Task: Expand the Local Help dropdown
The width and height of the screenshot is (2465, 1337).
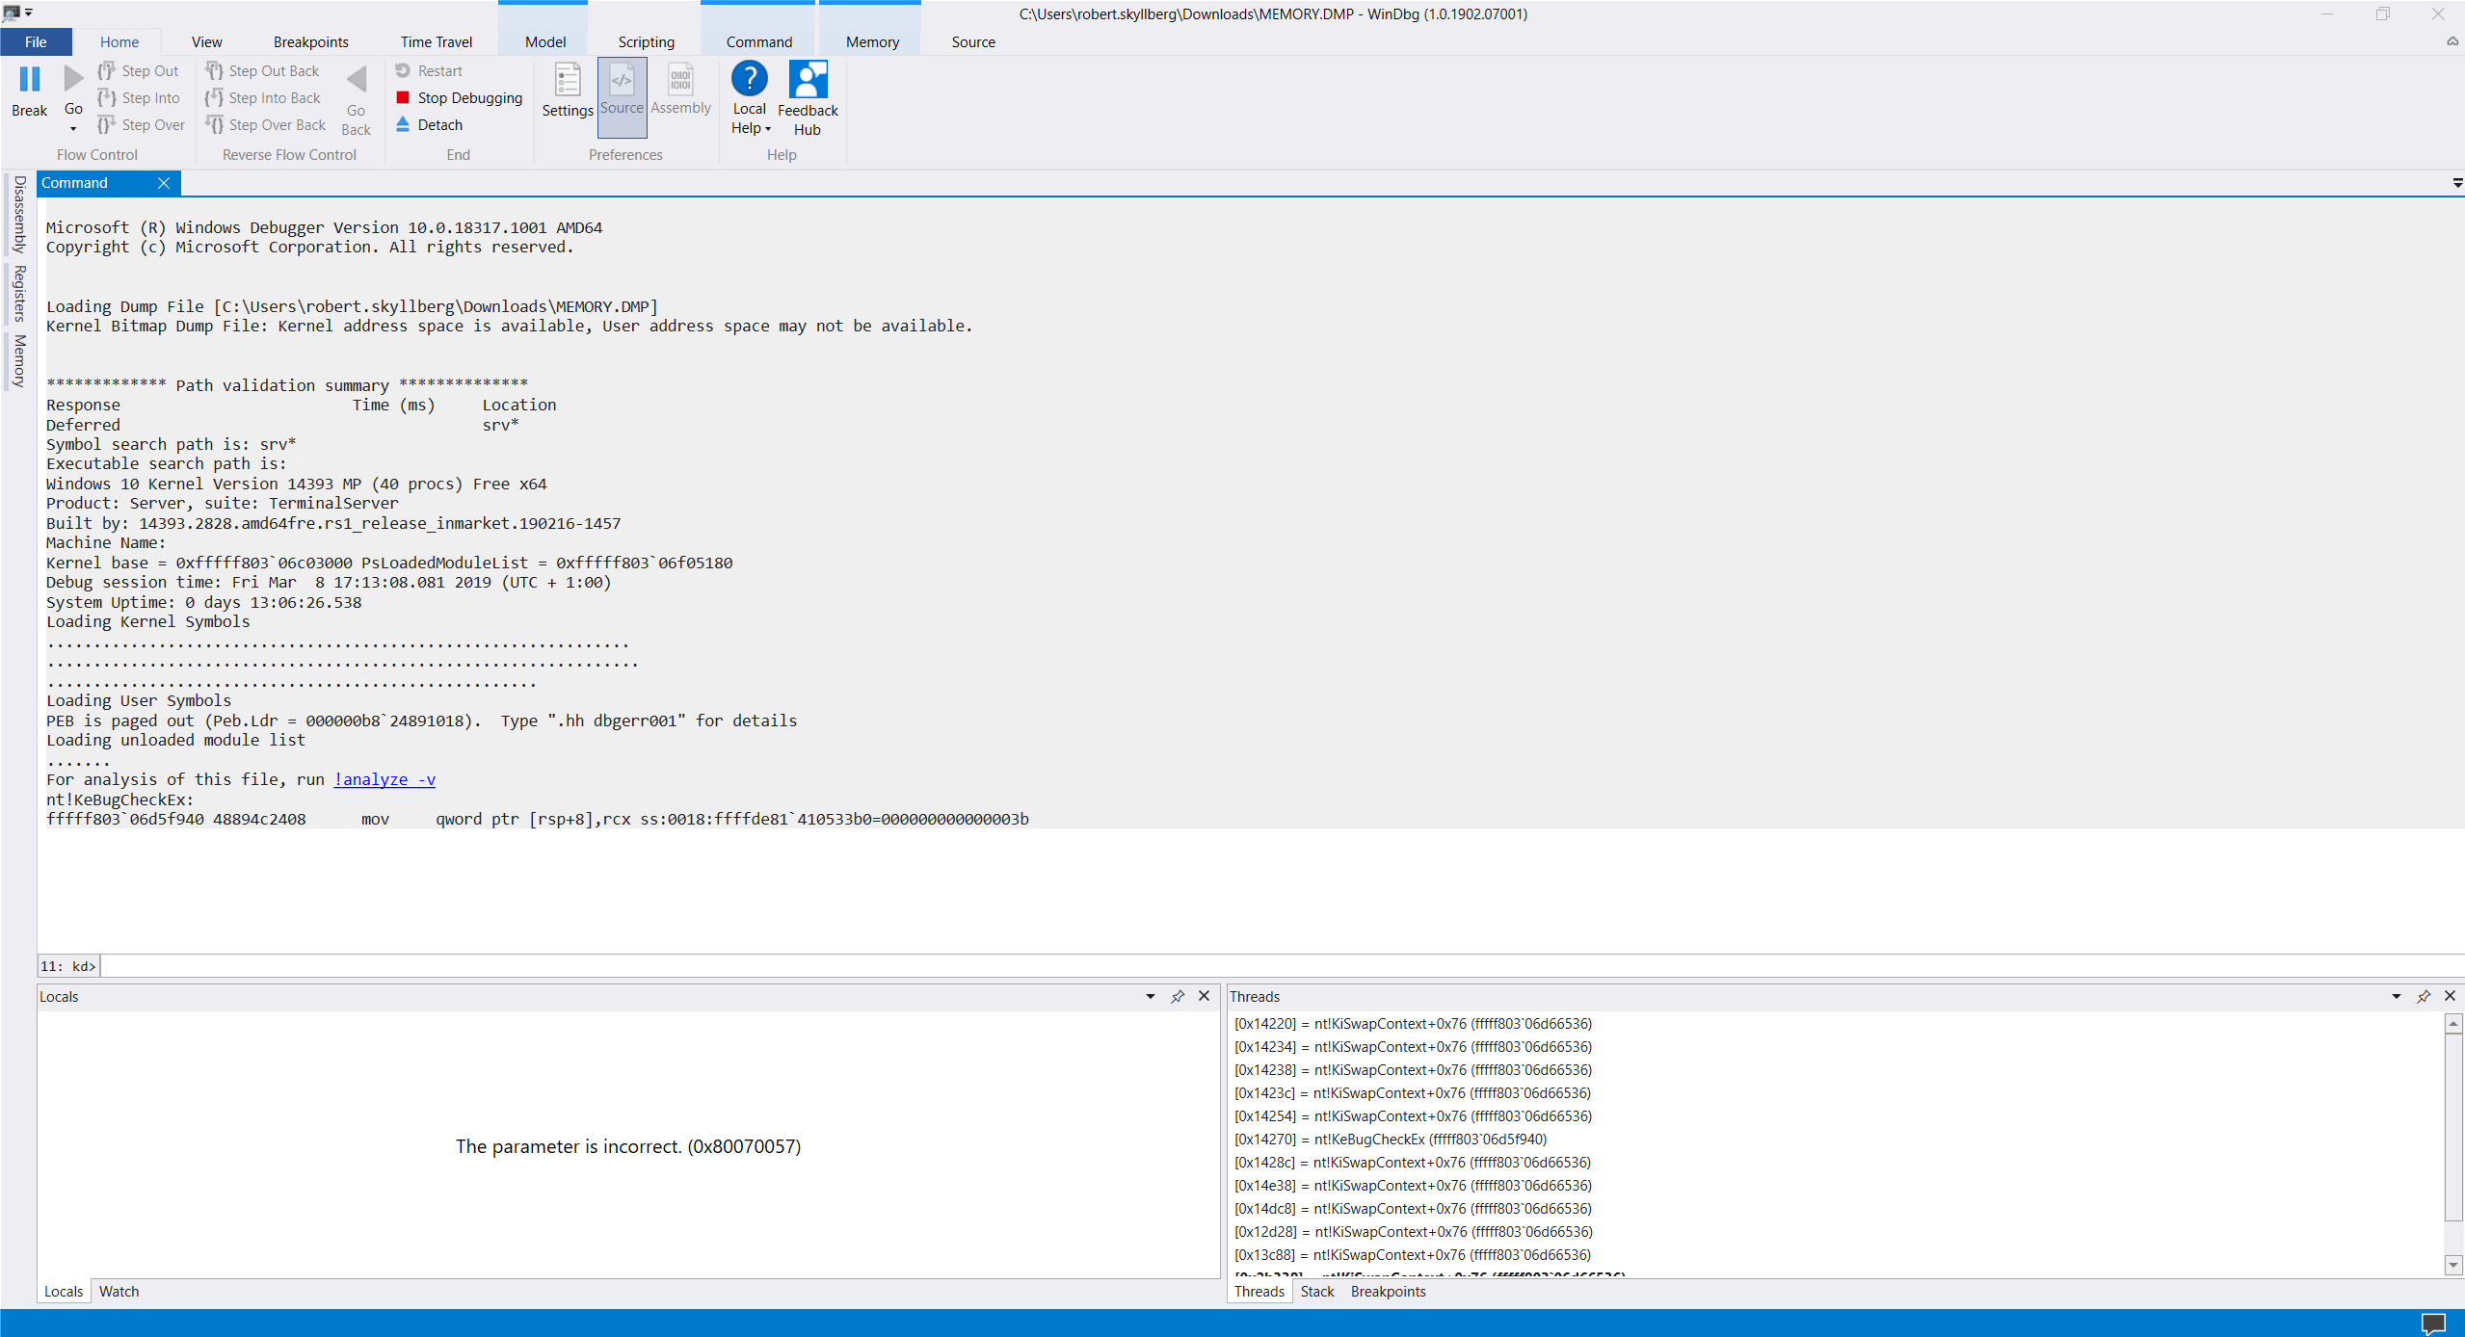Action: [768, 129]
